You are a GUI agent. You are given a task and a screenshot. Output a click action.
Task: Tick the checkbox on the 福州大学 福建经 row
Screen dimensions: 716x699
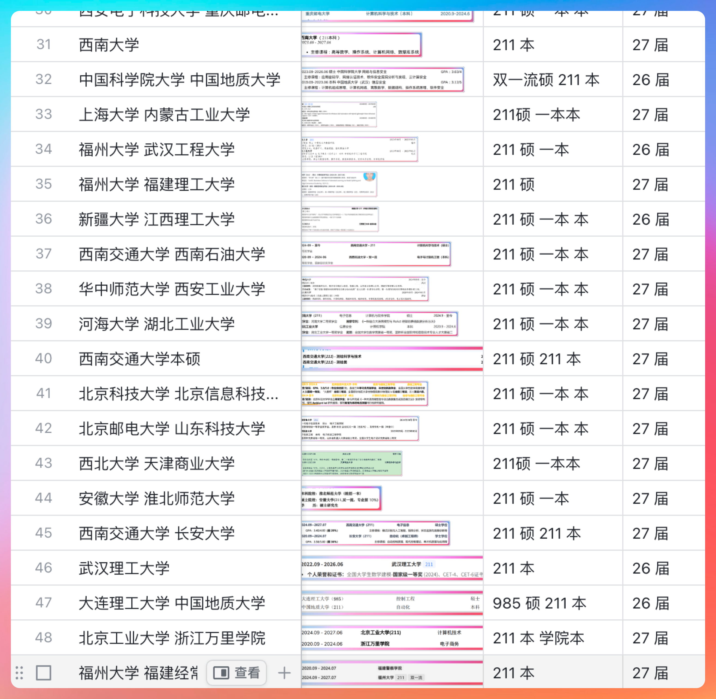[x=43, y=673]
